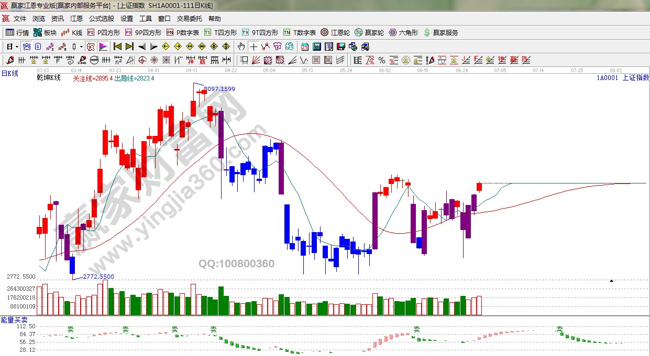Click the save floppy disk icon
Viewport: 650px width, 356px height.
click(340, 47)
